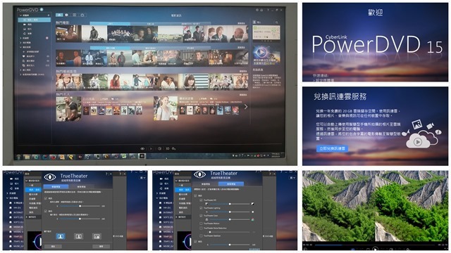Expand 我的電腦 node in left TrueTheater photo sidebar
Viewport: 451px width, 253px height.
(x=8, y=198)
